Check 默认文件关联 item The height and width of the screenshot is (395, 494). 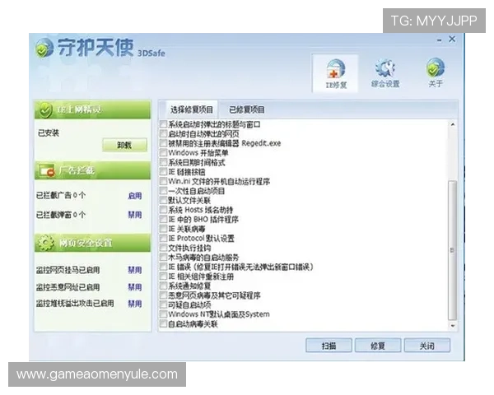click(163, 200)
